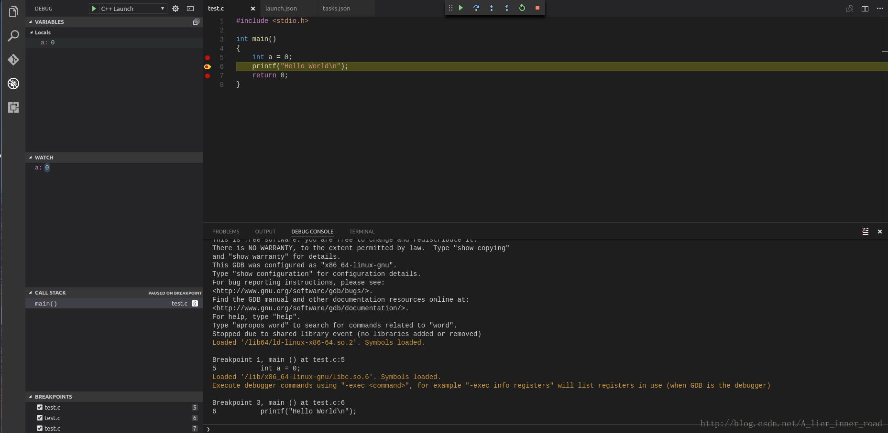The width and height of the screenshot is (888, 433).
Task: Close the test.c editor tab
Action: (x=253, y=9)
